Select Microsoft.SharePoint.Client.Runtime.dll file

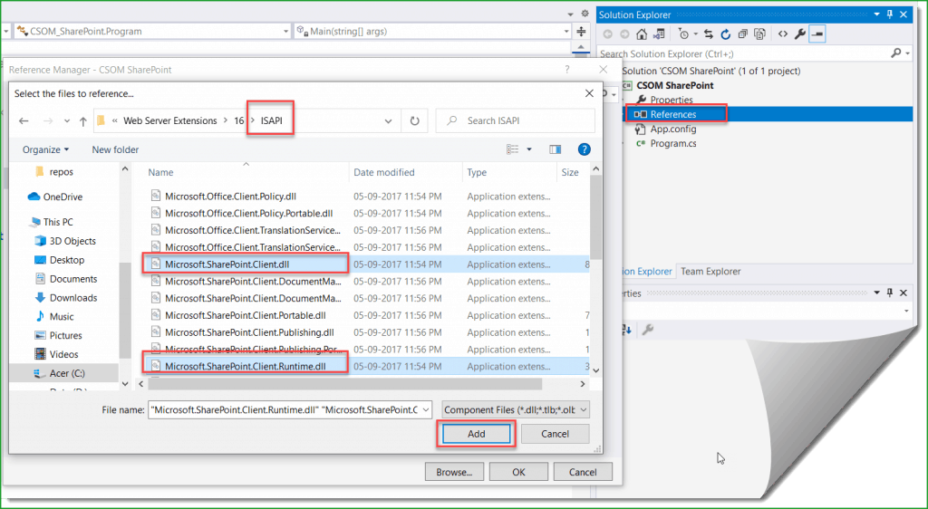coord(245,367)
